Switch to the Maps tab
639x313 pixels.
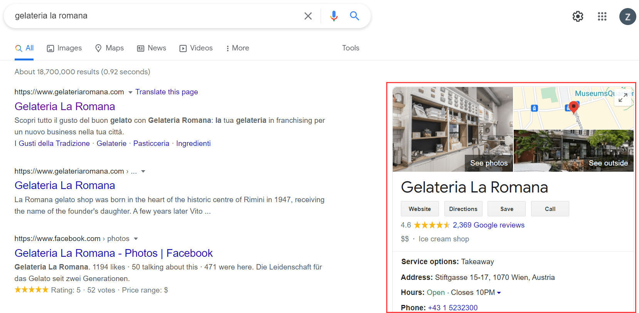pyautogui.click(x=109, y=48)
